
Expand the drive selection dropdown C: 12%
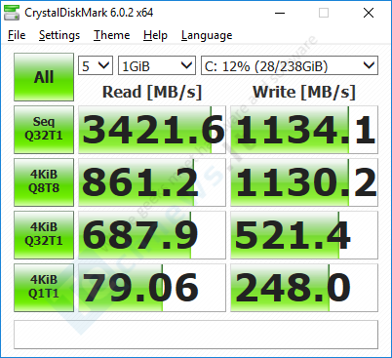tap(290, 65)
